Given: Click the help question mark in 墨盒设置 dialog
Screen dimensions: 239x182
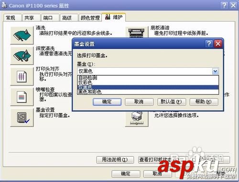Looking at the screenshot, I should (209, 43).
